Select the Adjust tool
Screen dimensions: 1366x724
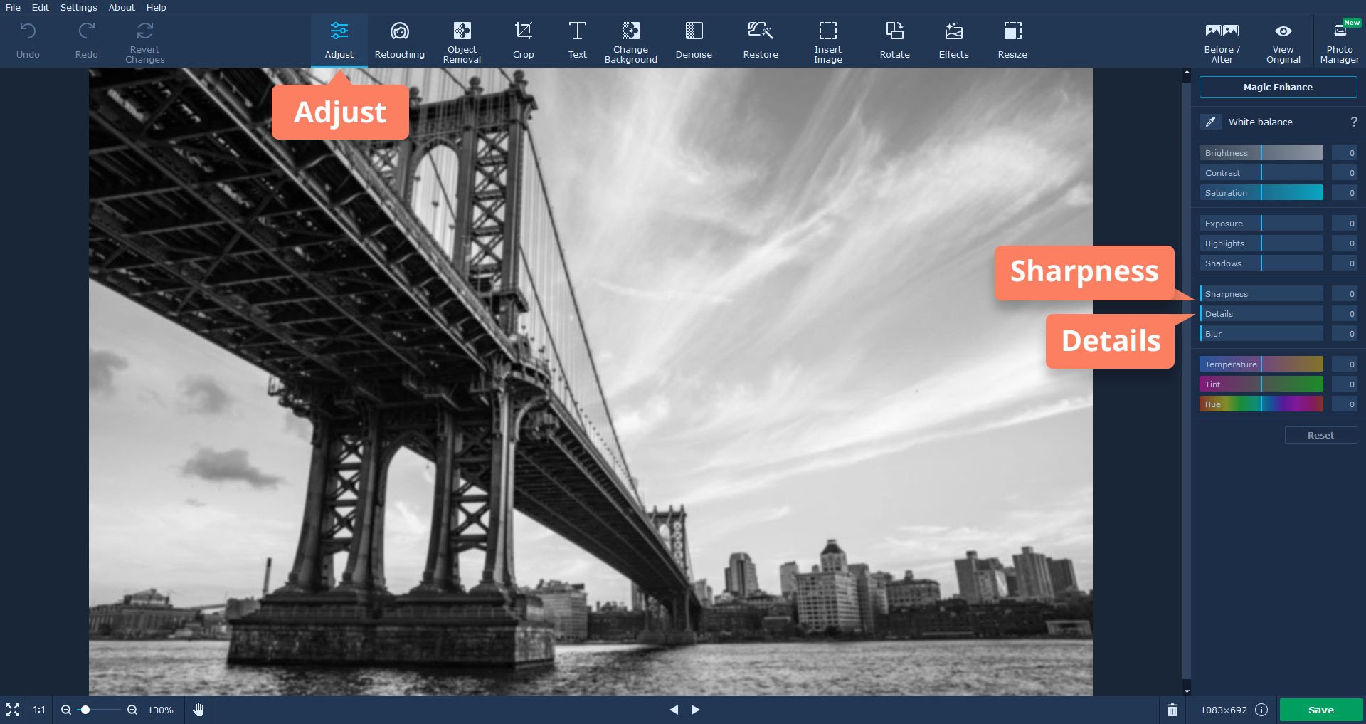click(339, 41)
